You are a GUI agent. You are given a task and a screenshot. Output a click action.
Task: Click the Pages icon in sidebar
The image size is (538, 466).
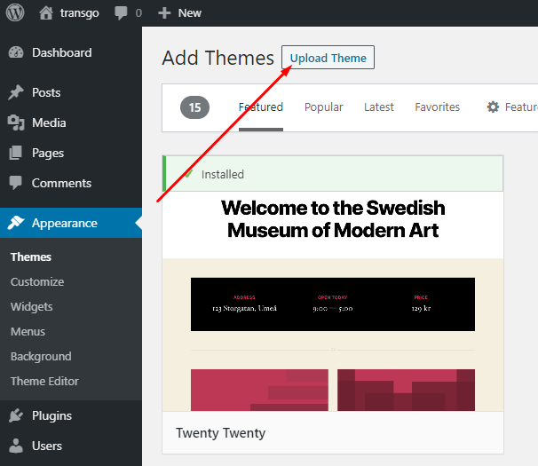(16, 153)
